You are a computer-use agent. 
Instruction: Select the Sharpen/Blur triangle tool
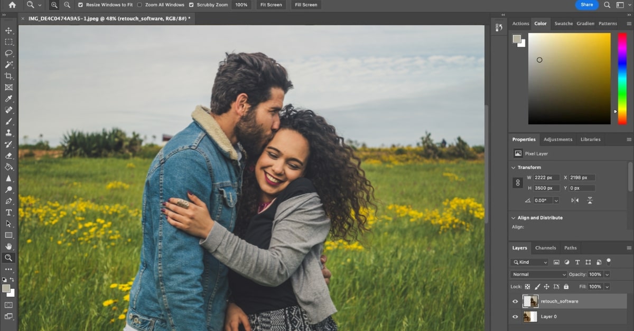8,178
